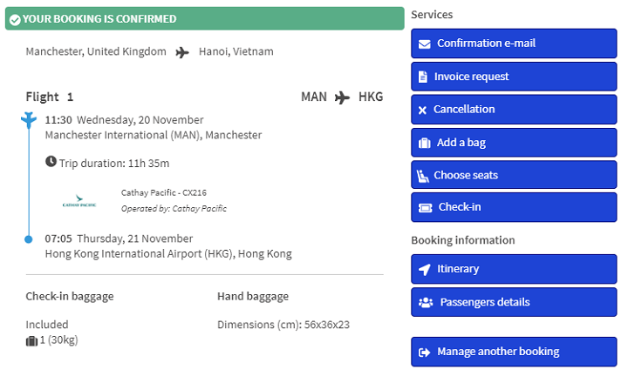Start online Check-in
Image resolution: width=628 pixels, height=376 pixels.
(514, 208)
